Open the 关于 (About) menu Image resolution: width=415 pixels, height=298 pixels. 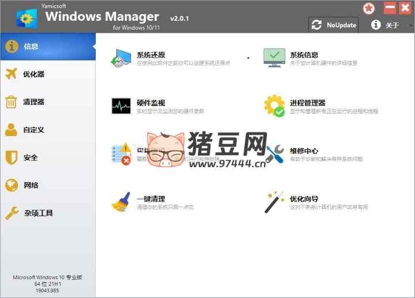(386, 25)
